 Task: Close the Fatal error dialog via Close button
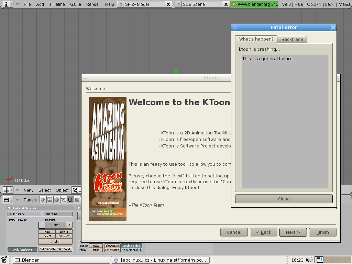coord(284,199)
